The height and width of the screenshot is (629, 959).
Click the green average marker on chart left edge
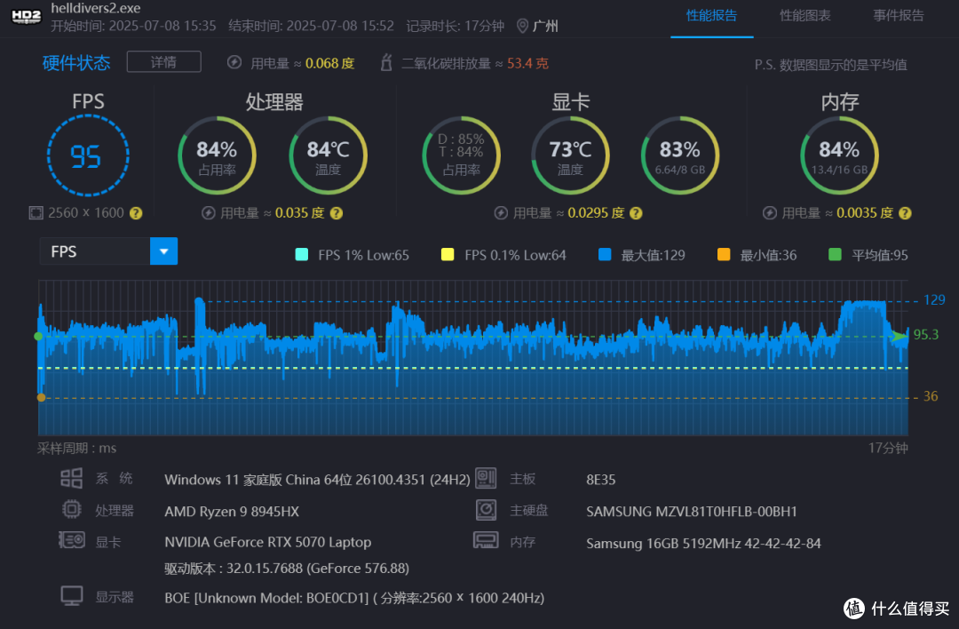click(38, 337)
